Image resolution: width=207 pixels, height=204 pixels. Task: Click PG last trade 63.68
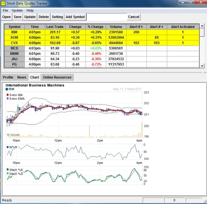(55, 64)
